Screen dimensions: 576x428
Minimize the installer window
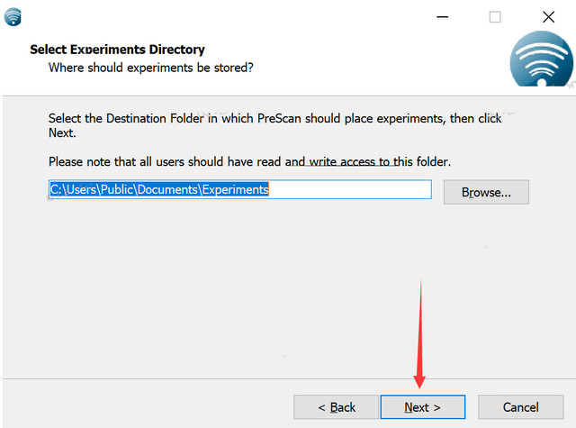[441, 17]
